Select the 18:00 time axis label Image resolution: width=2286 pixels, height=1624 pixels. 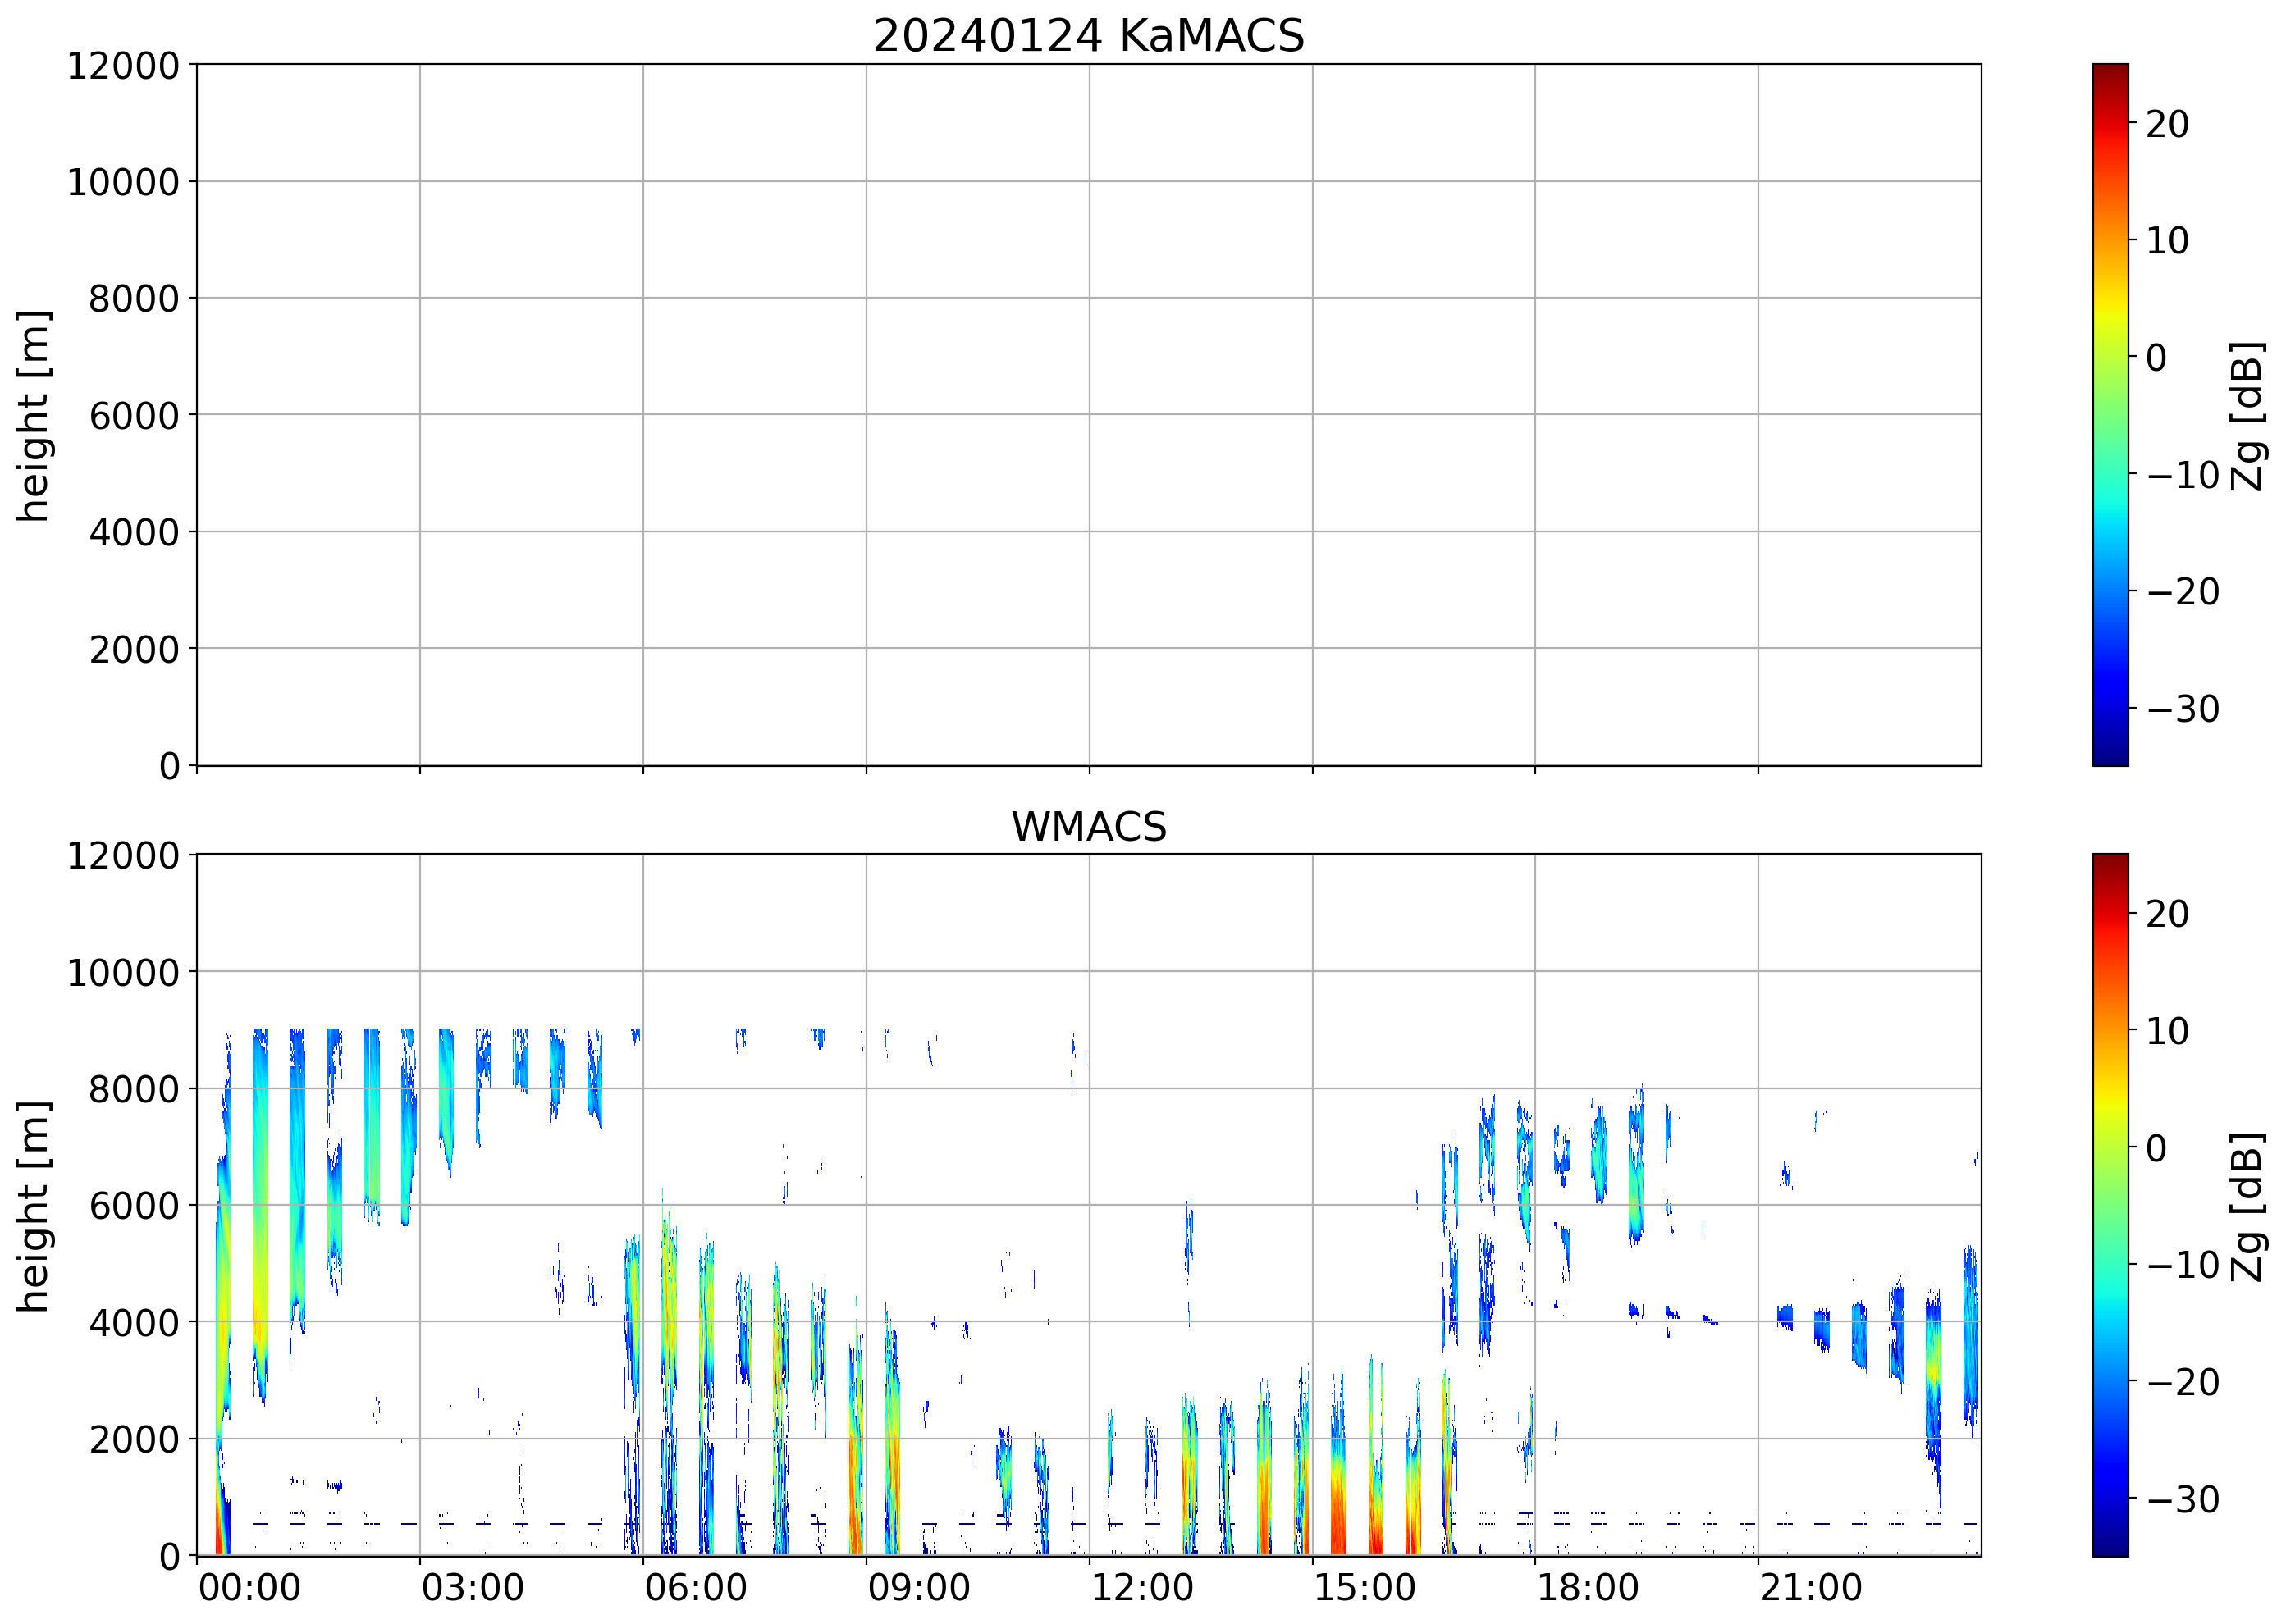point(1588,1588)
